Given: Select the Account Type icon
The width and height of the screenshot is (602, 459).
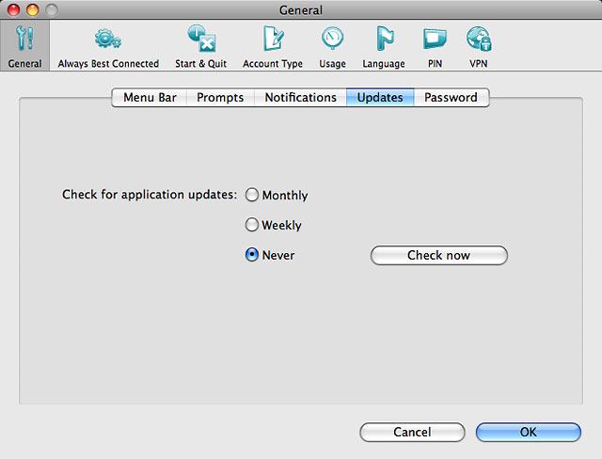Looking at the screenshot, I should tap(274, 46).
